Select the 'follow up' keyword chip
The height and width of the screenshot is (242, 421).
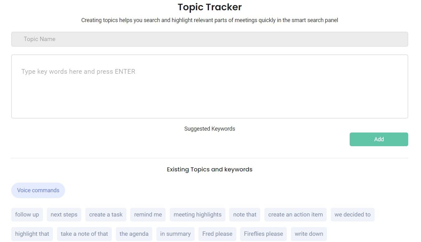(x=27, y=214)
